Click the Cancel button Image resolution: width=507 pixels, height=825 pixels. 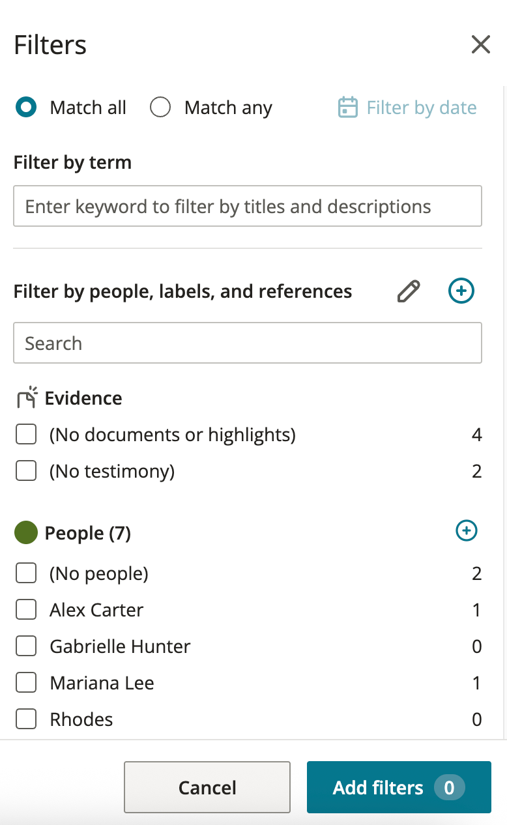(x=207, y=787)
